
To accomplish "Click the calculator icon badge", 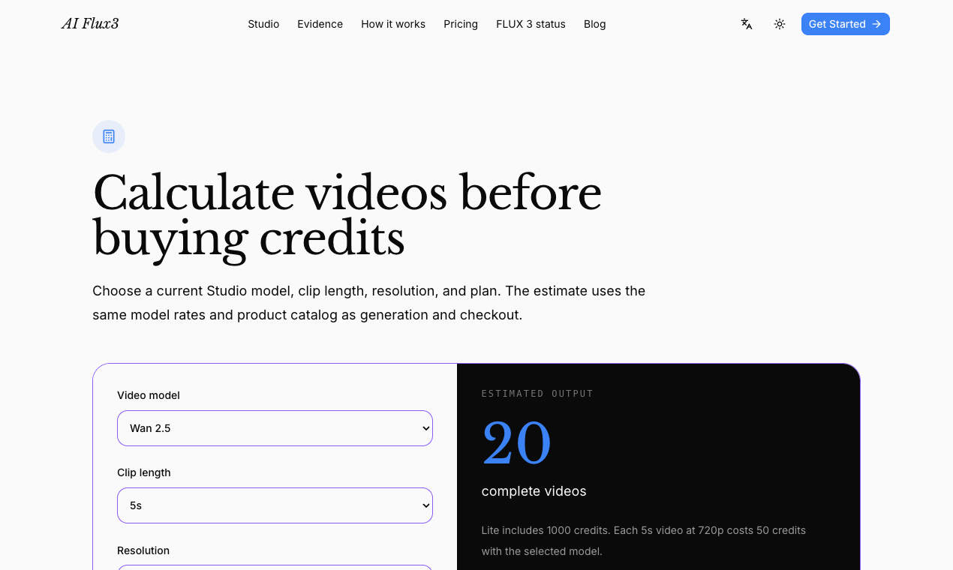I will click(109, 136).
